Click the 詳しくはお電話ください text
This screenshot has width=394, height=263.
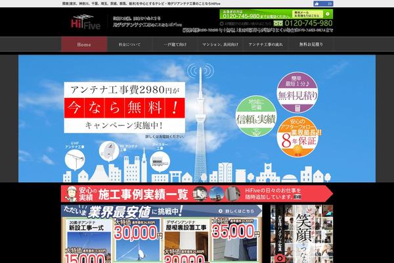[165, 137]
